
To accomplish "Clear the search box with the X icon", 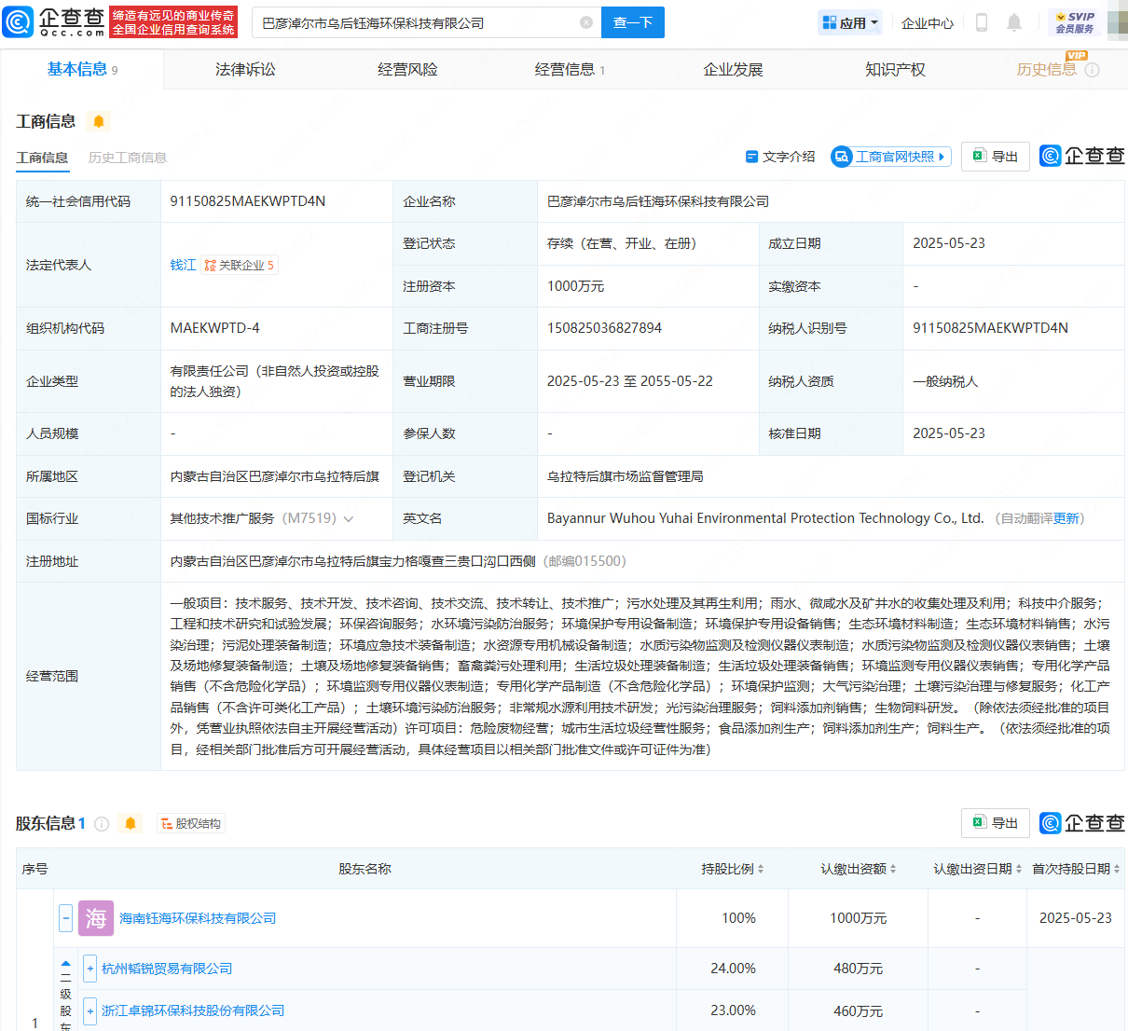I will tap(586, 22).
